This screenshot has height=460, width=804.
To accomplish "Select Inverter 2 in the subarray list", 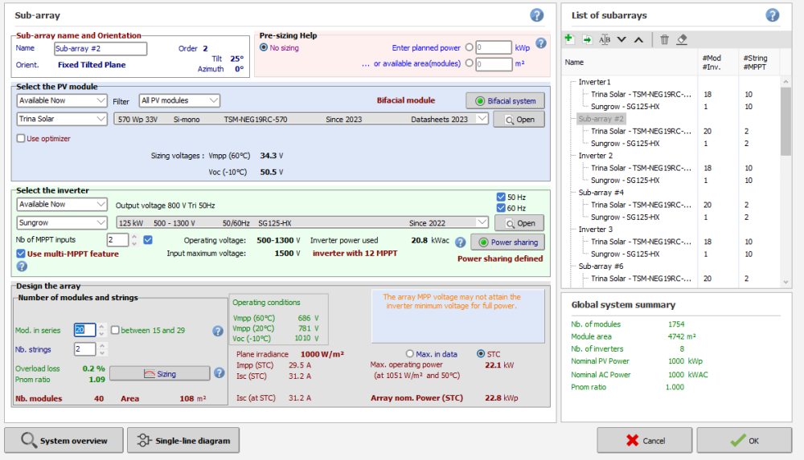I will click(x=595, y=156).
